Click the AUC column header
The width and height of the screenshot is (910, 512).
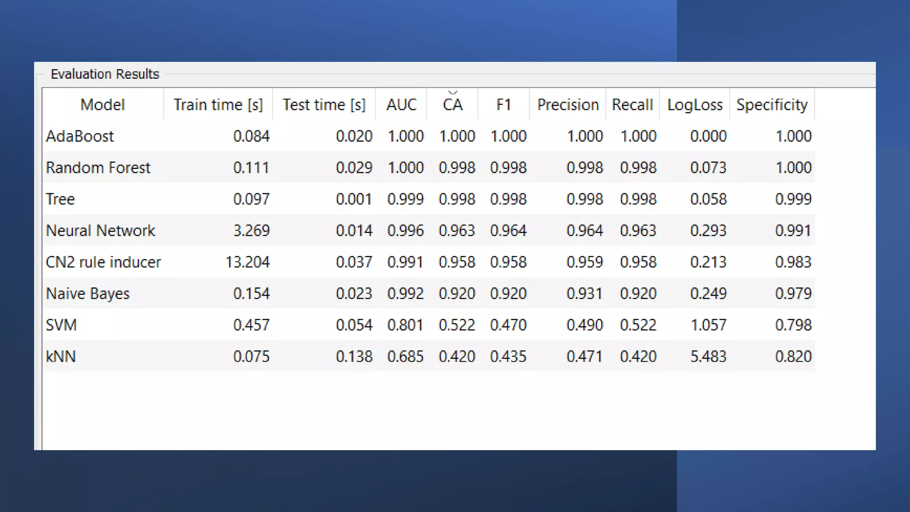click(401, 105)
